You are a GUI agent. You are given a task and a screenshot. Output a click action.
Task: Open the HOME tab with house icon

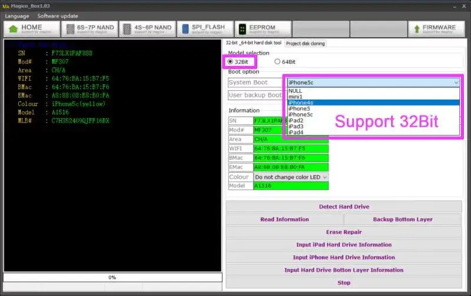(x=13, y=29)
